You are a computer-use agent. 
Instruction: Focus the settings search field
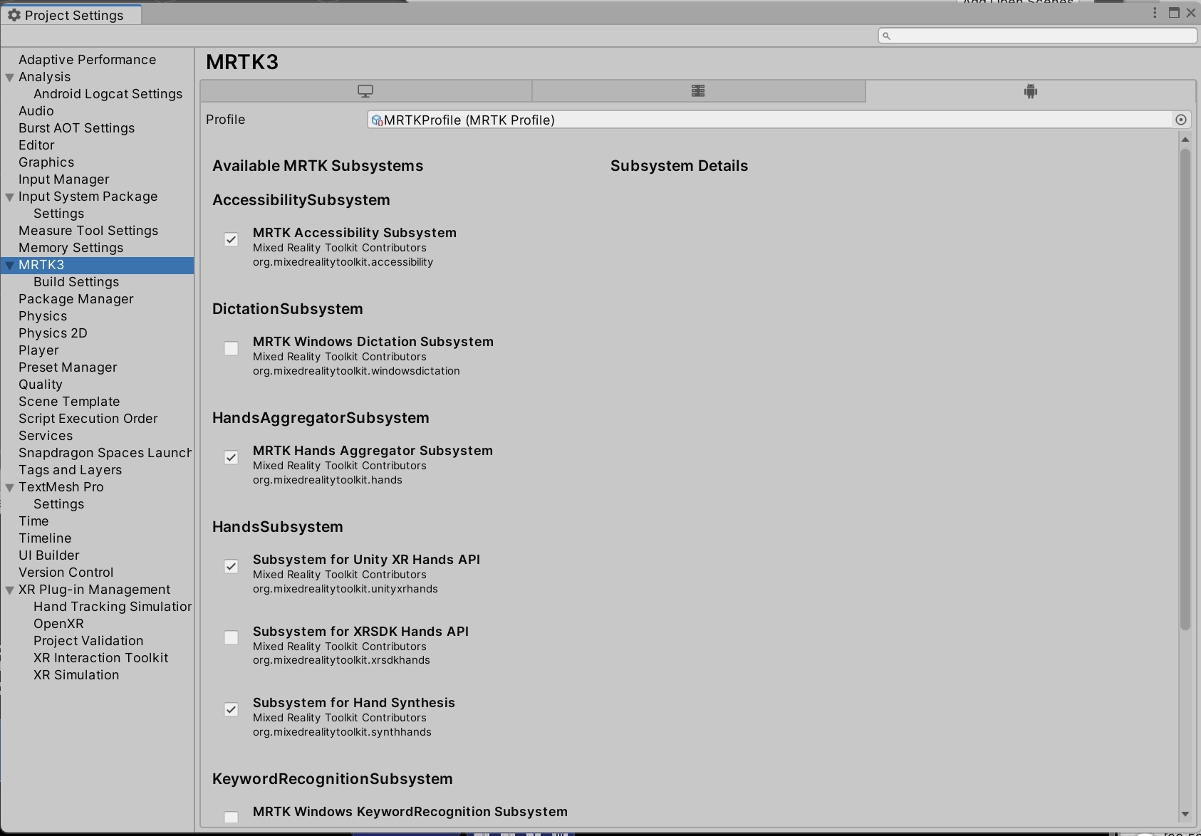(x=1037, y=36)
